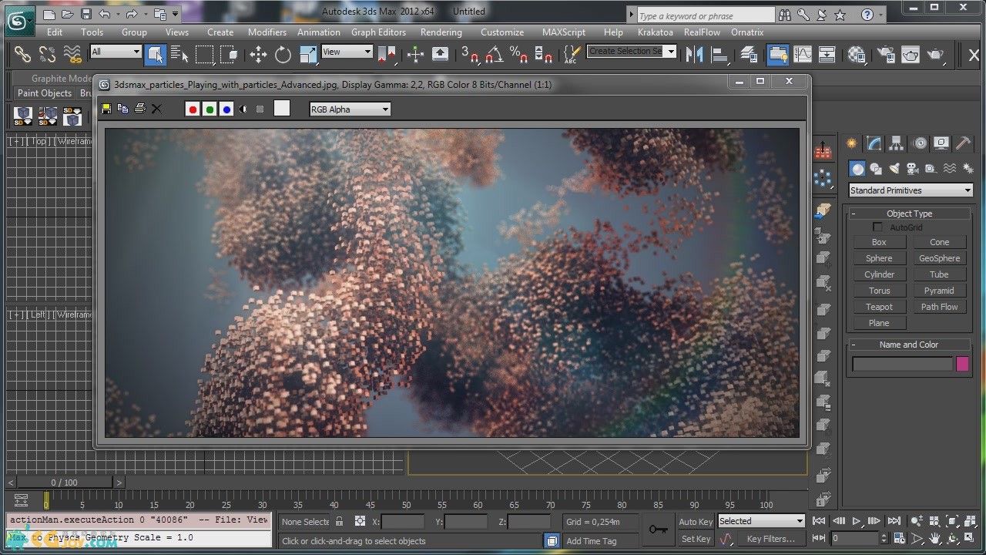Click Clone Rendered Frame Window icon
The height and width of the screenshot is (555, 986).
pyautogui.click(x=122, y=109)
